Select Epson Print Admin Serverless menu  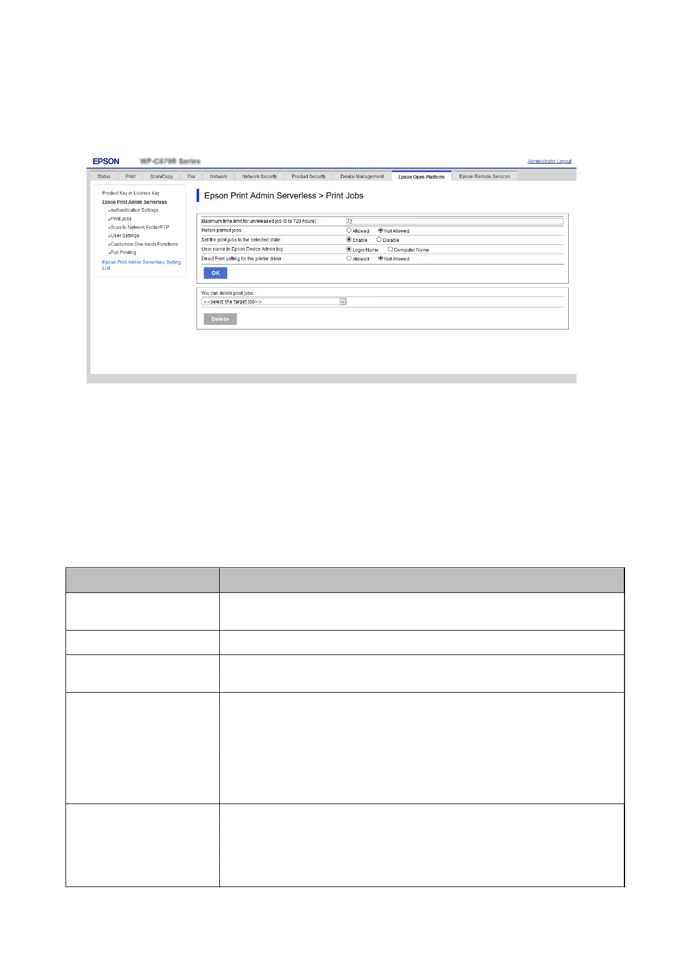pos(135,202)
